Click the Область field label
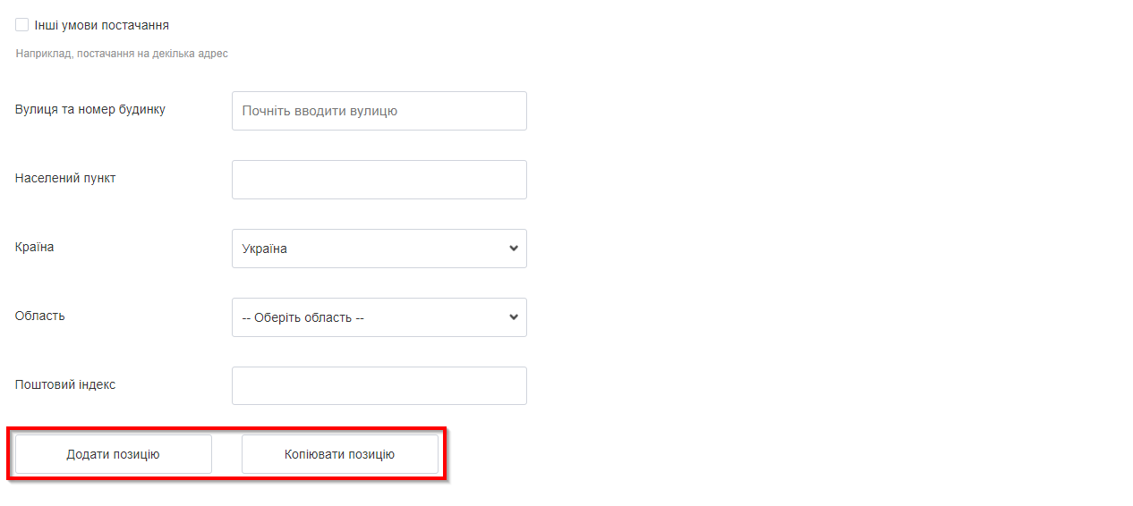The height and width of the screenshot is (506, 1133). click(x=40, y=316)
